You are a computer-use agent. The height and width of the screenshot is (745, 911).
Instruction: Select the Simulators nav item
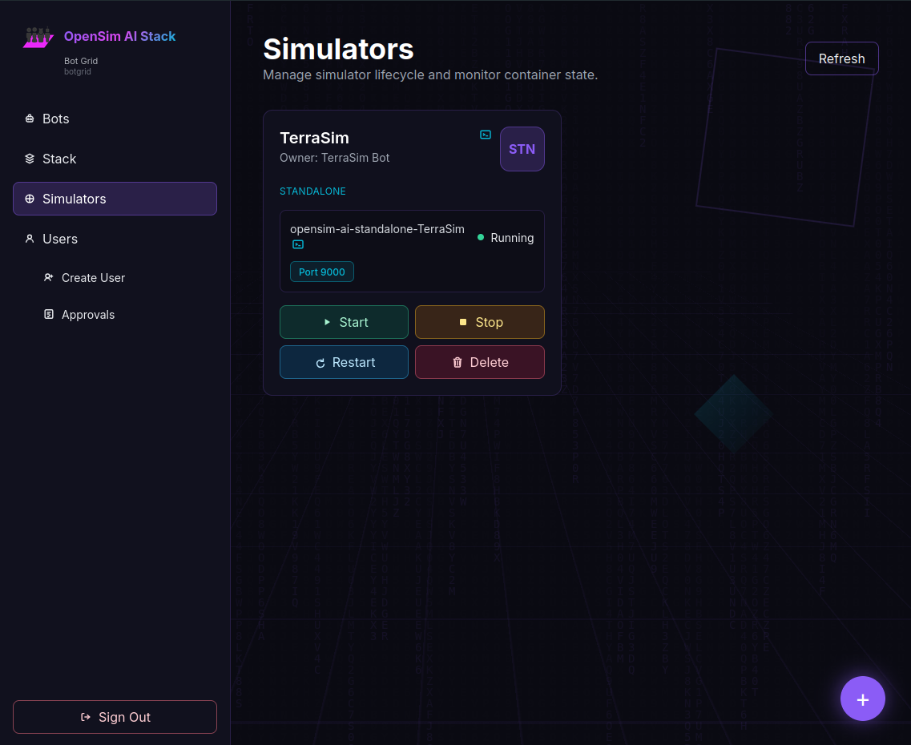(115, 199)
